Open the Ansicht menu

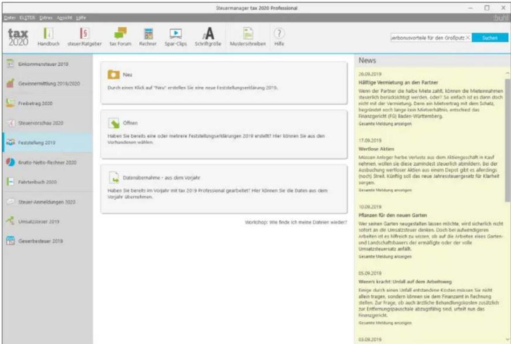click(x=64, y=18)
